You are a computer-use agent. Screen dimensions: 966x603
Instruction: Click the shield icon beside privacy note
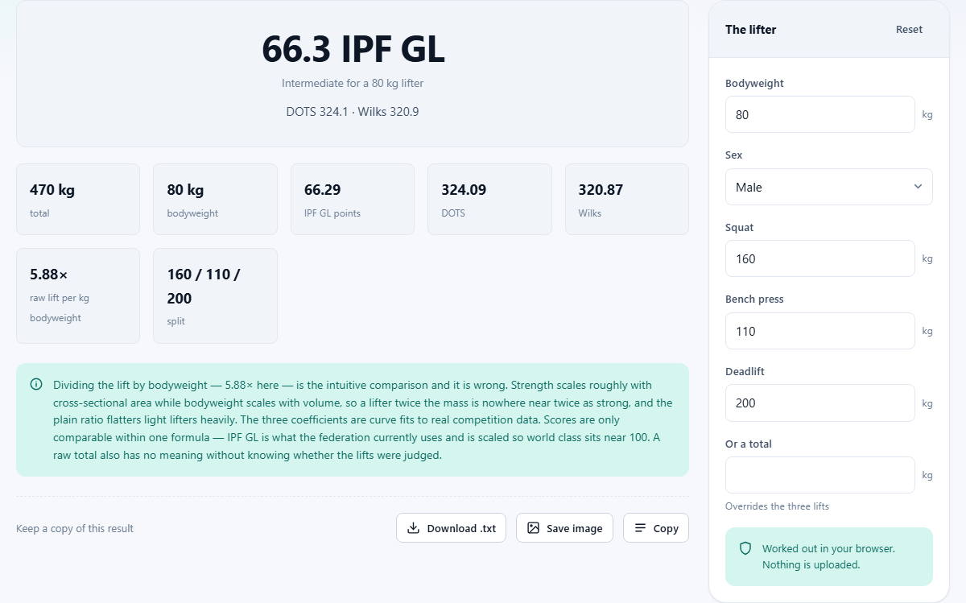point(745,548)
